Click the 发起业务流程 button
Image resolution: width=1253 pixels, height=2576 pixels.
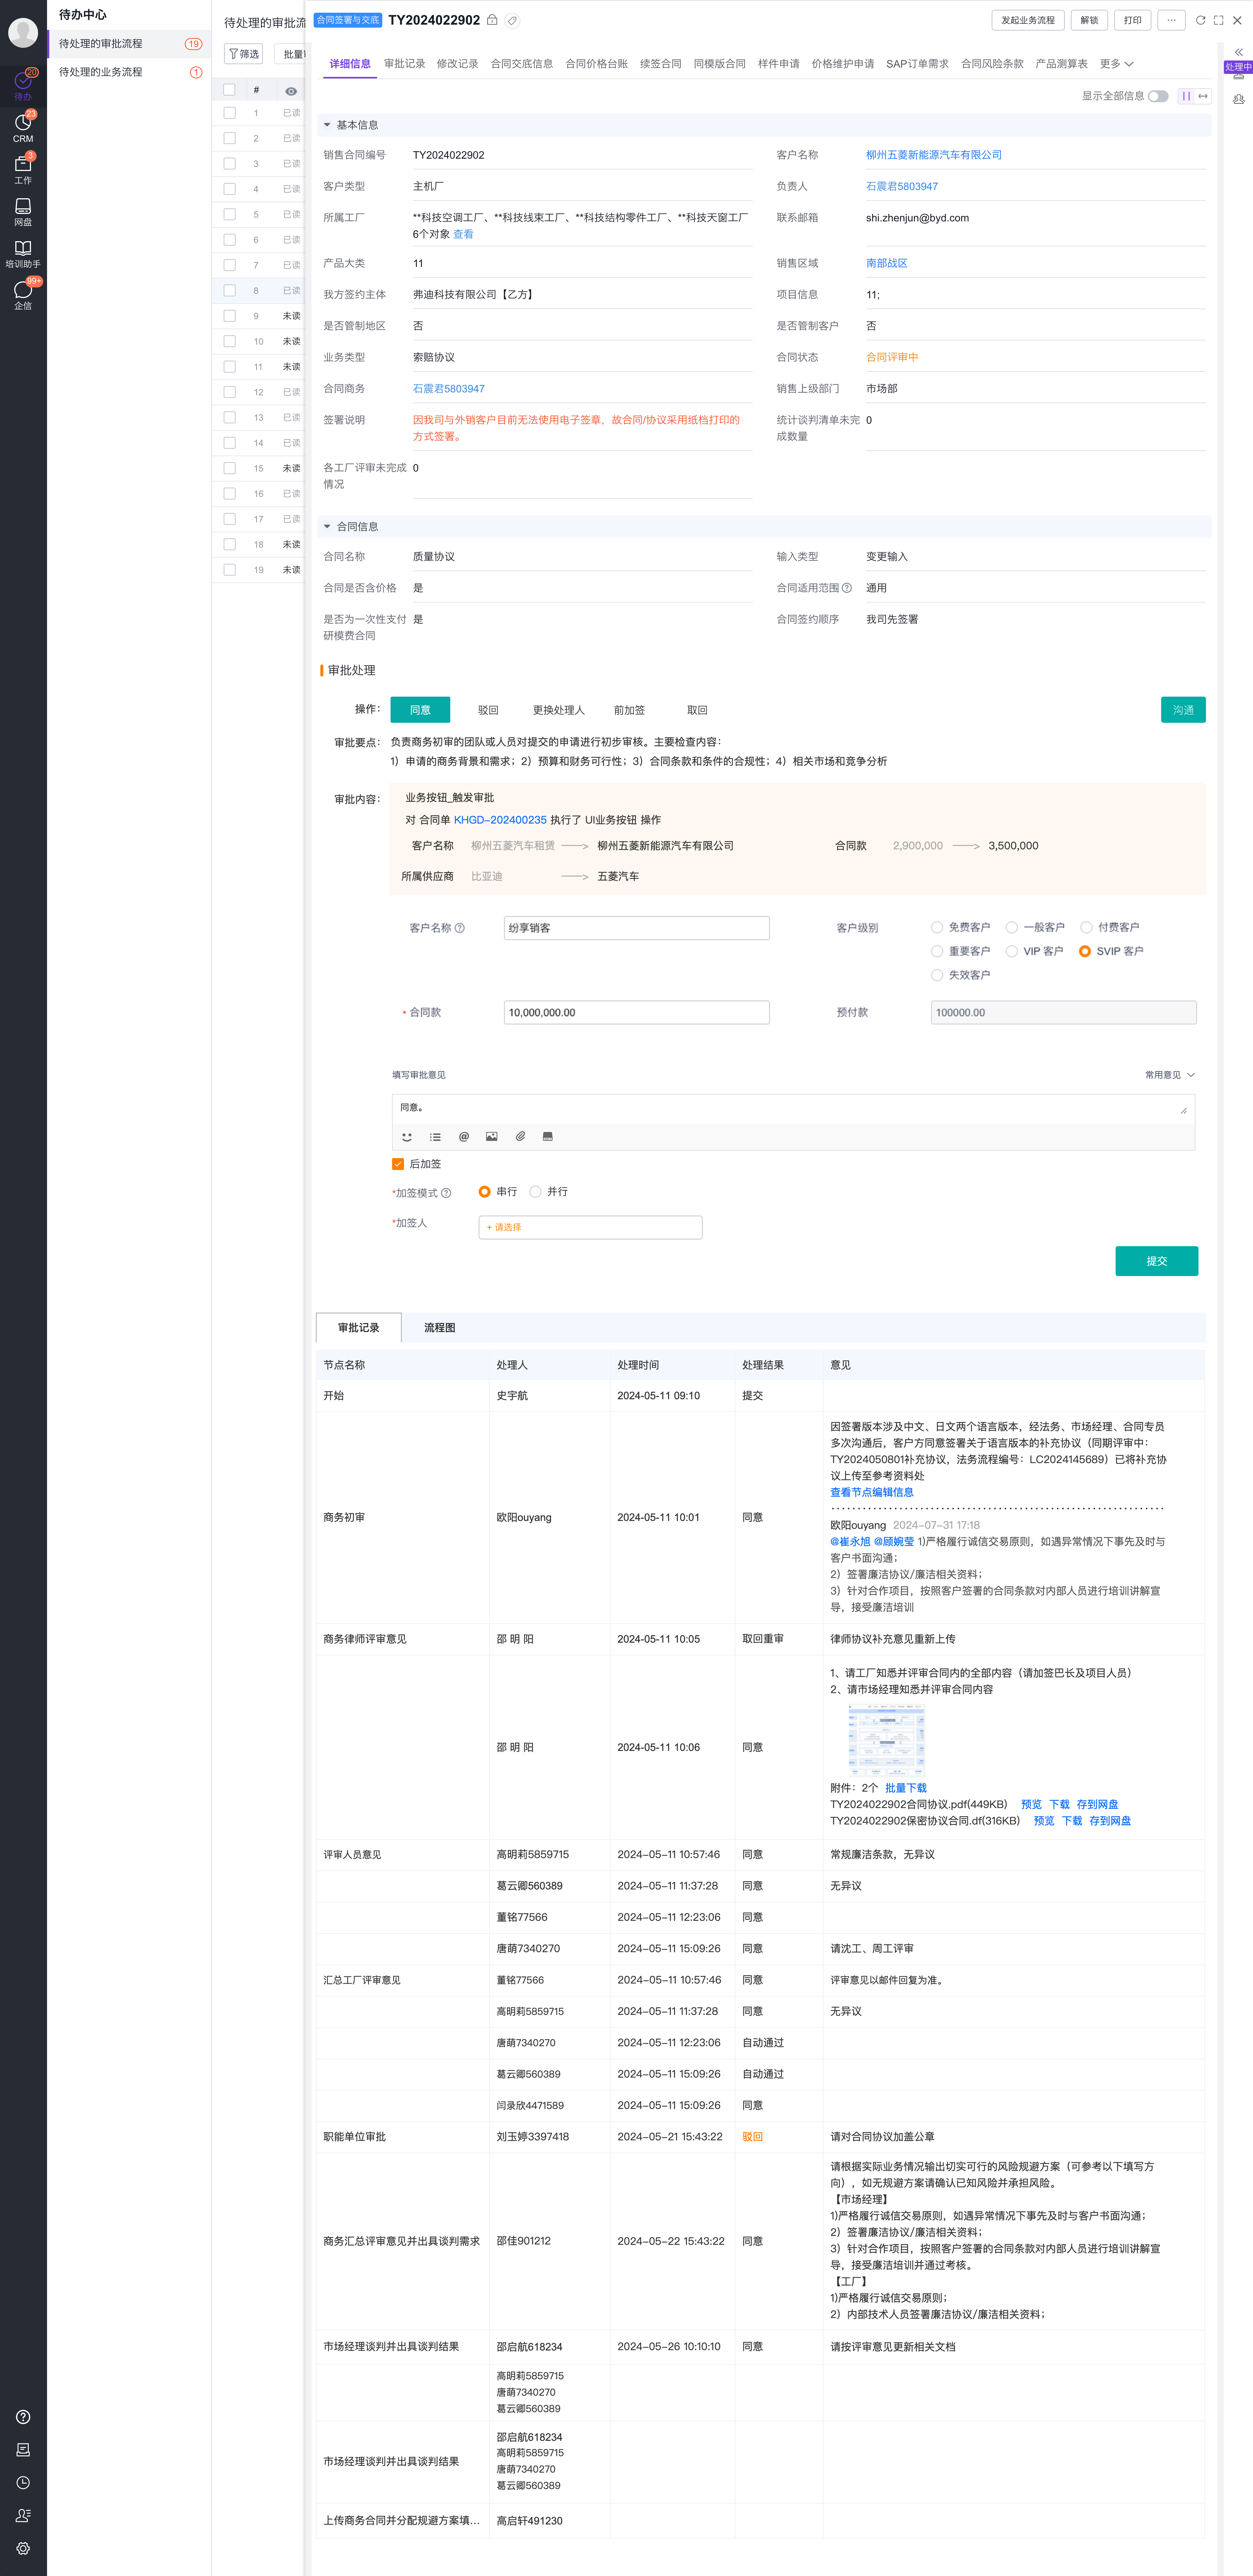(1027, 20)
